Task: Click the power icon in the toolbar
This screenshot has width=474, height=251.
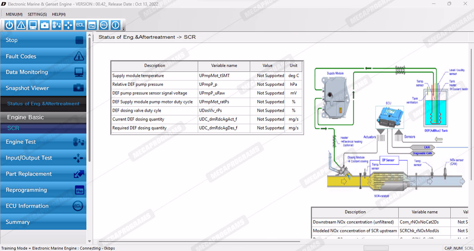Action: pyautogui.click(x=9, y=25)
